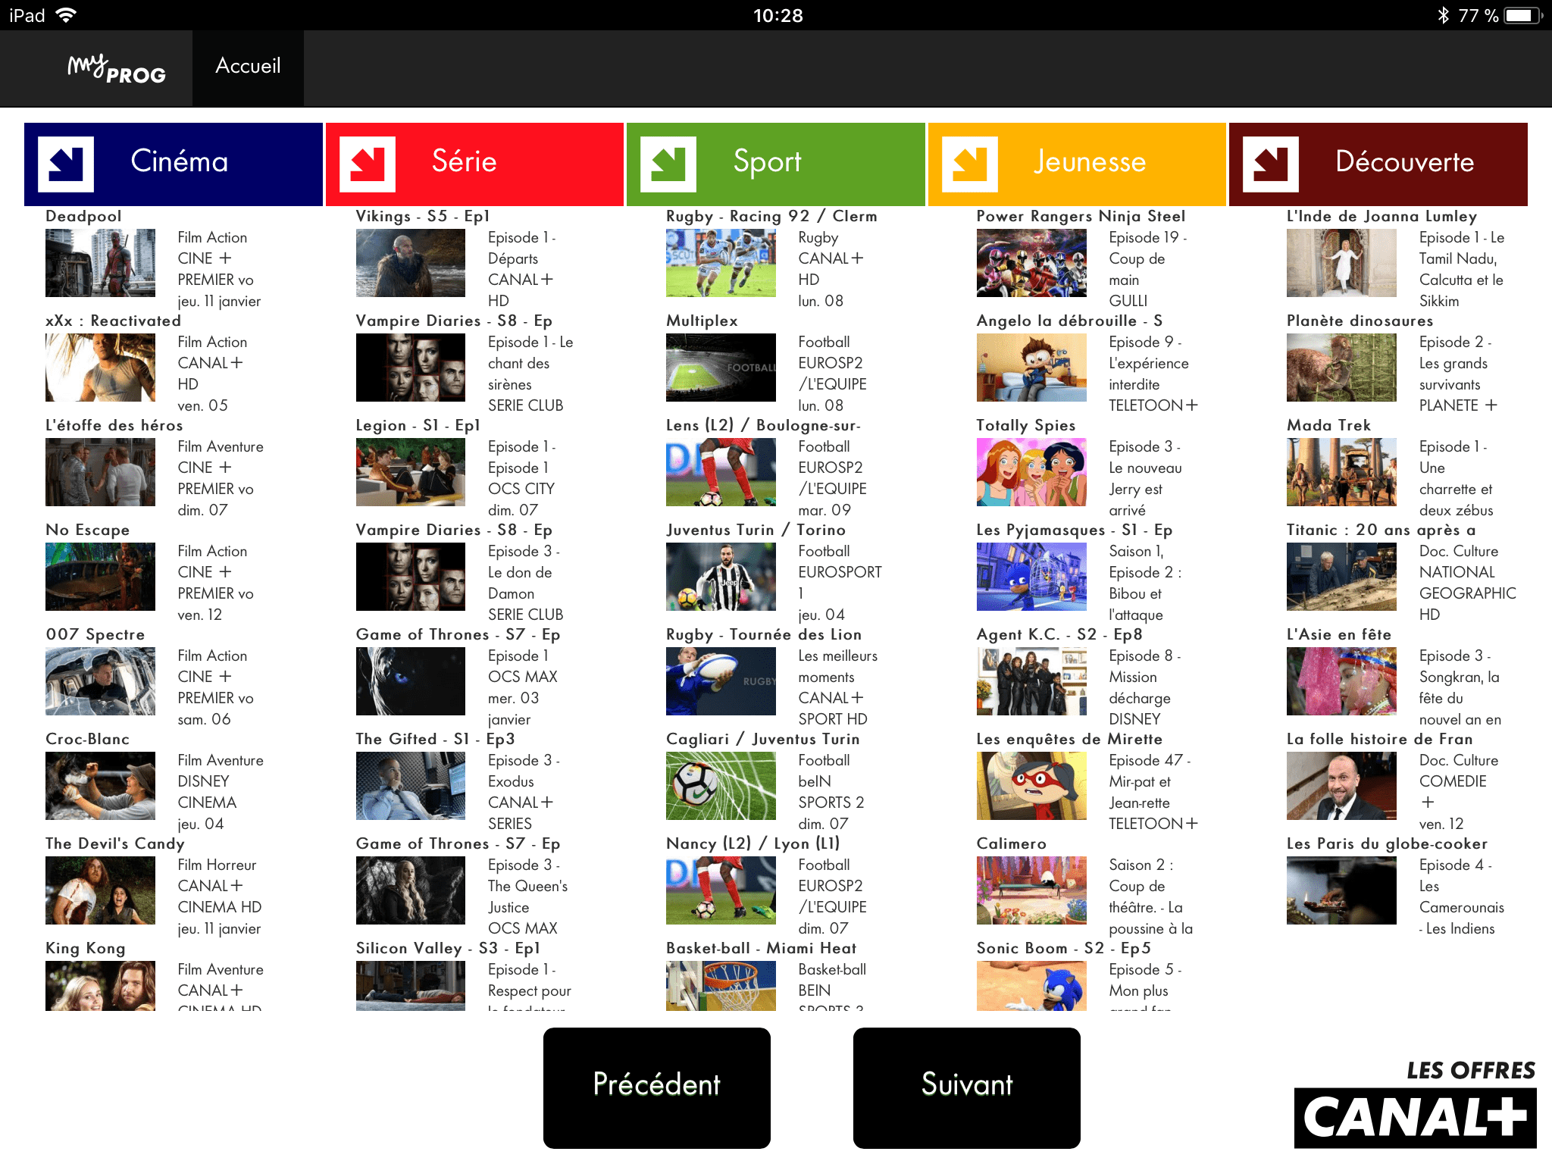This screenshot has height=1164, width=1552.
Task: Open the Deadpool movie thumbnail
Action: (x=100, y=263)
